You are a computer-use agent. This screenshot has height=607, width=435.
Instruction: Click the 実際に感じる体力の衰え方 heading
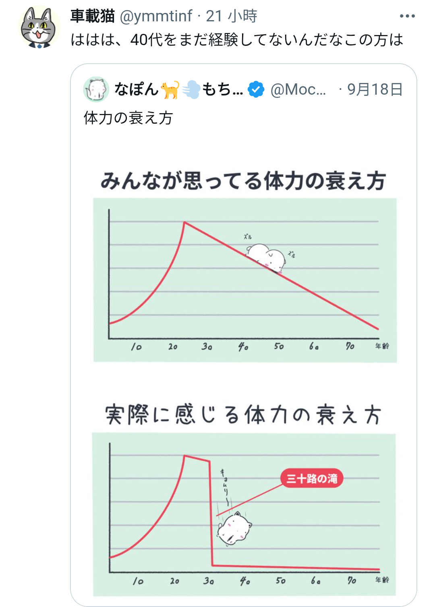(243, 415)
